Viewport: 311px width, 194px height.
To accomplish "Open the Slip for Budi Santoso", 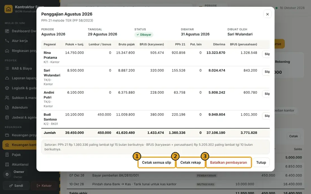I will [x=266, y=116].
